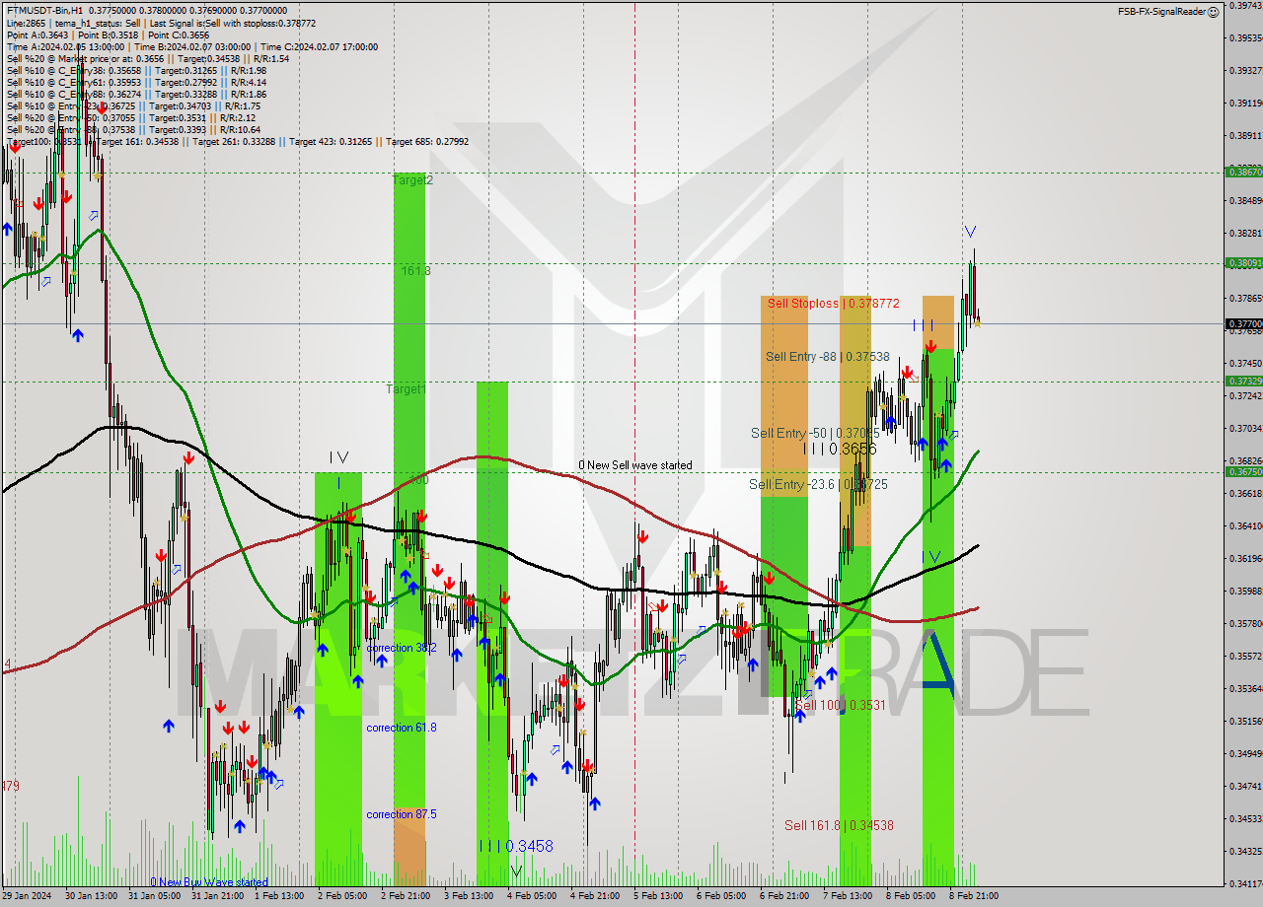Click '0 New Buy Wave started' text
Screen dimensions: 1263x907
209,882
